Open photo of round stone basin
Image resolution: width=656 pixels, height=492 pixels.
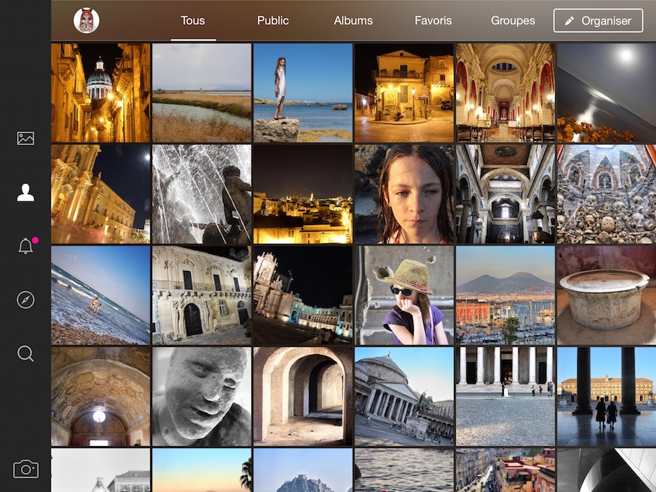pyautogui.click(x=607, y=295)
